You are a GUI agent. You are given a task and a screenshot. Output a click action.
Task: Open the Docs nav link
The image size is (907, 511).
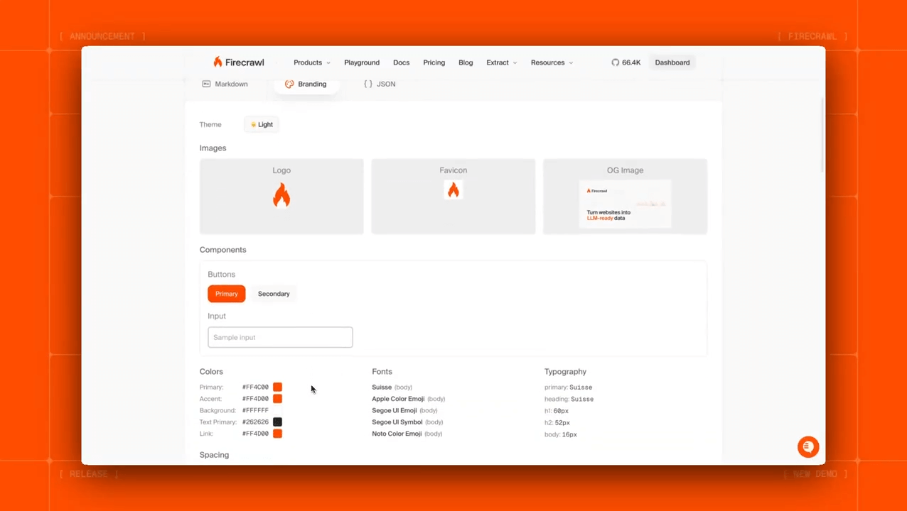tap(401, 62)
